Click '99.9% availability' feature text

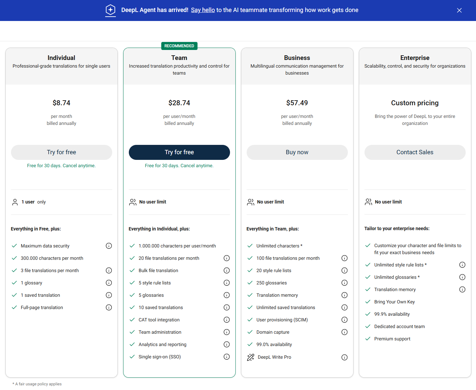click(x=392, y=314)
